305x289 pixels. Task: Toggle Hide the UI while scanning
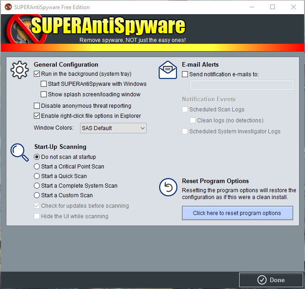click(37, 216)
